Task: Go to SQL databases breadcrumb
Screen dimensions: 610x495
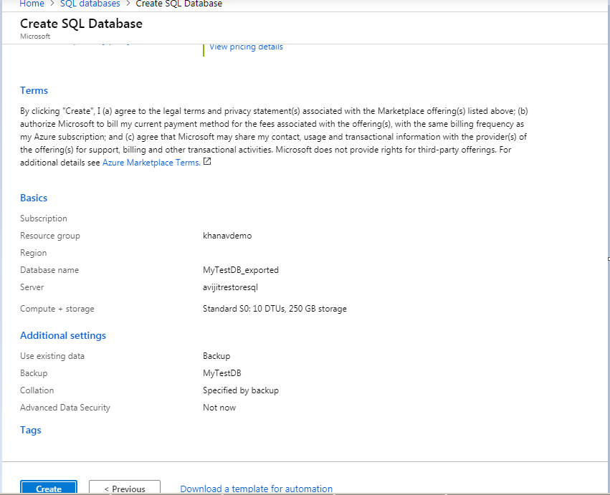Action: tap(90, 4)
